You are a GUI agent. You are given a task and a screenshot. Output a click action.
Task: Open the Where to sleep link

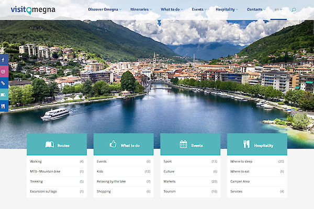(241, 162)
